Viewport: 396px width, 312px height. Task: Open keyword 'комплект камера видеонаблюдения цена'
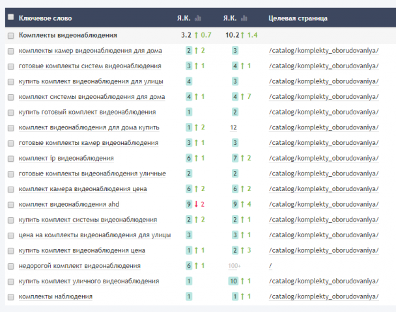pyautogui.click(x=83, y=189)
